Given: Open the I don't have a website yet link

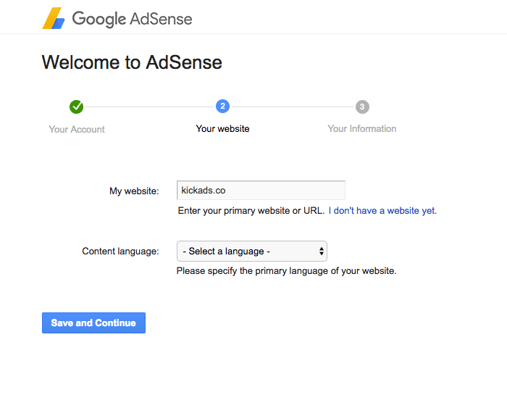Looking at the screenshot, I should pyautogui.click(x=382, y=211).
